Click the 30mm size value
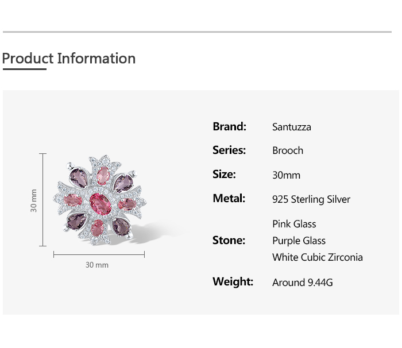Screen dimensions: 402x348 286,175
